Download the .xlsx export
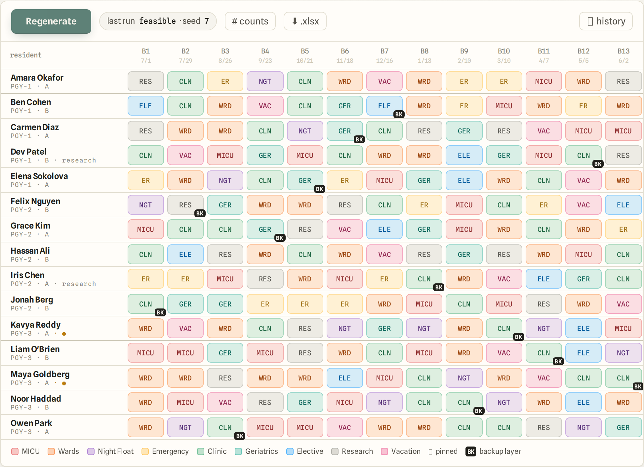This screenshot has width=644, height=467. pos(305,21)
